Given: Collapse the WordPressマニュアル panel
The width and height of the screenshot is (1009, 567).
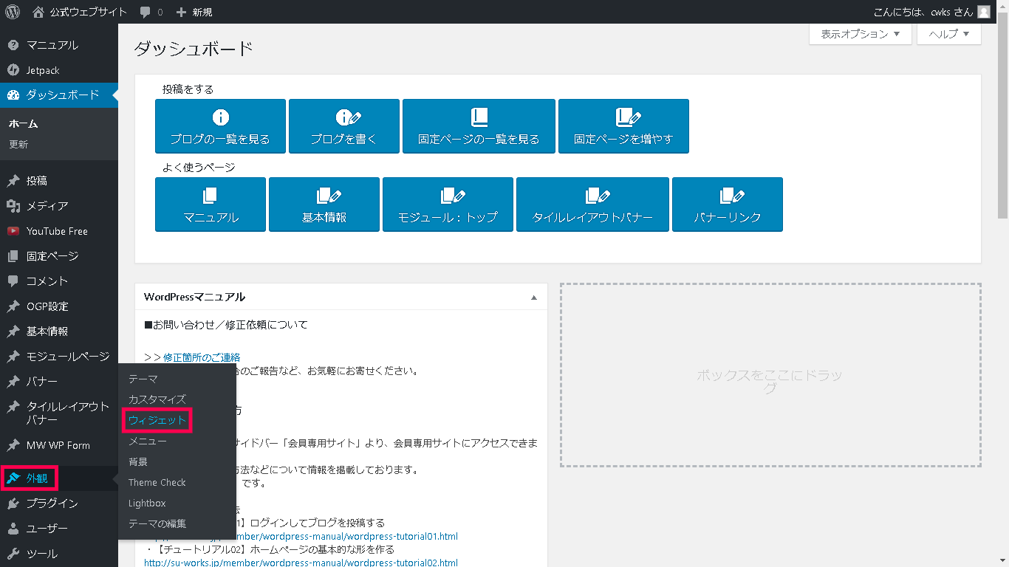Looking at the screenshot, I should (534, 298).
